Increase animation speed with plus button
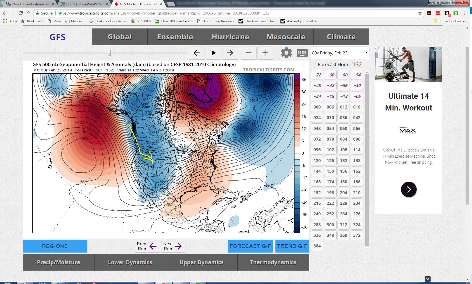The width and height of the screenshot is (472, 284). click(x=265, y=53)
